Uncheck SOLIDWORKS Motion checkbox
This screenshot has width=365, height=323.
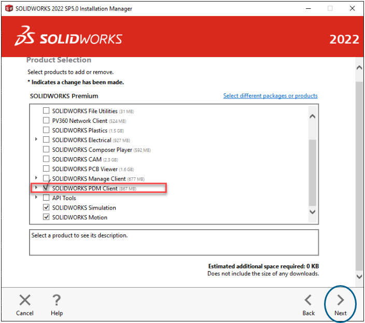coord(46,217)
